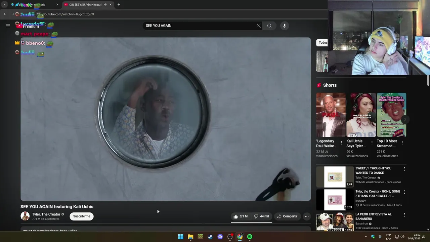Image resolution: width=430 pixels, height=242 pixels.
Task: Switch to the first browser tab
Action: 34,5
